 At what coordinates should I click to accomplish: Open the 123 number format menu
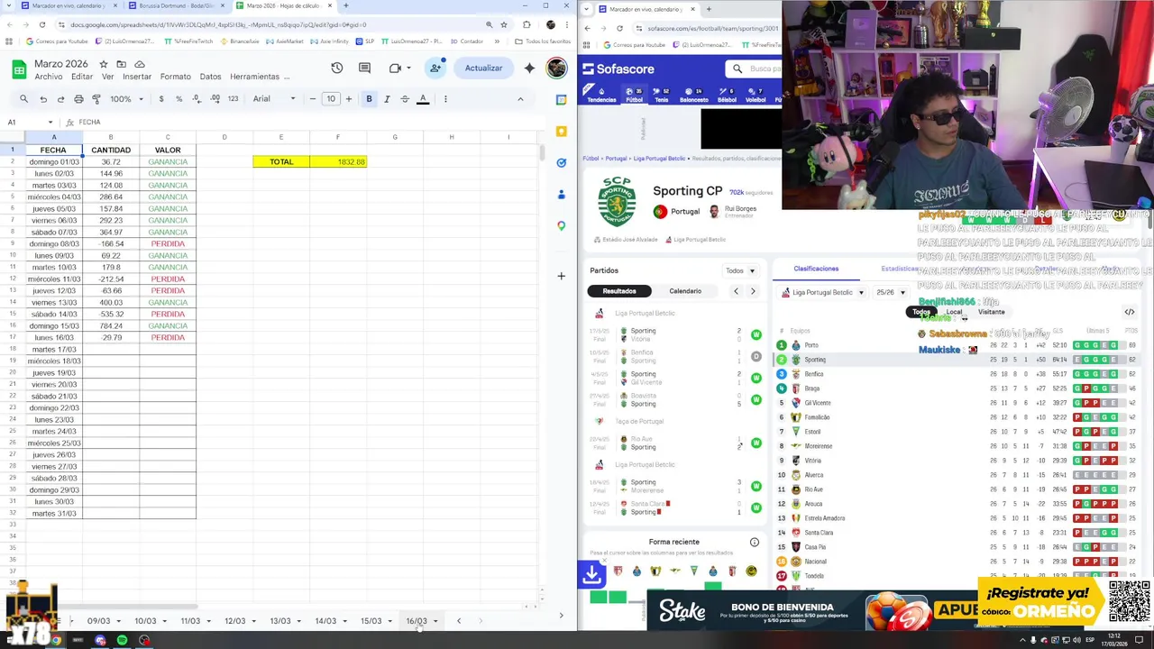234,99
